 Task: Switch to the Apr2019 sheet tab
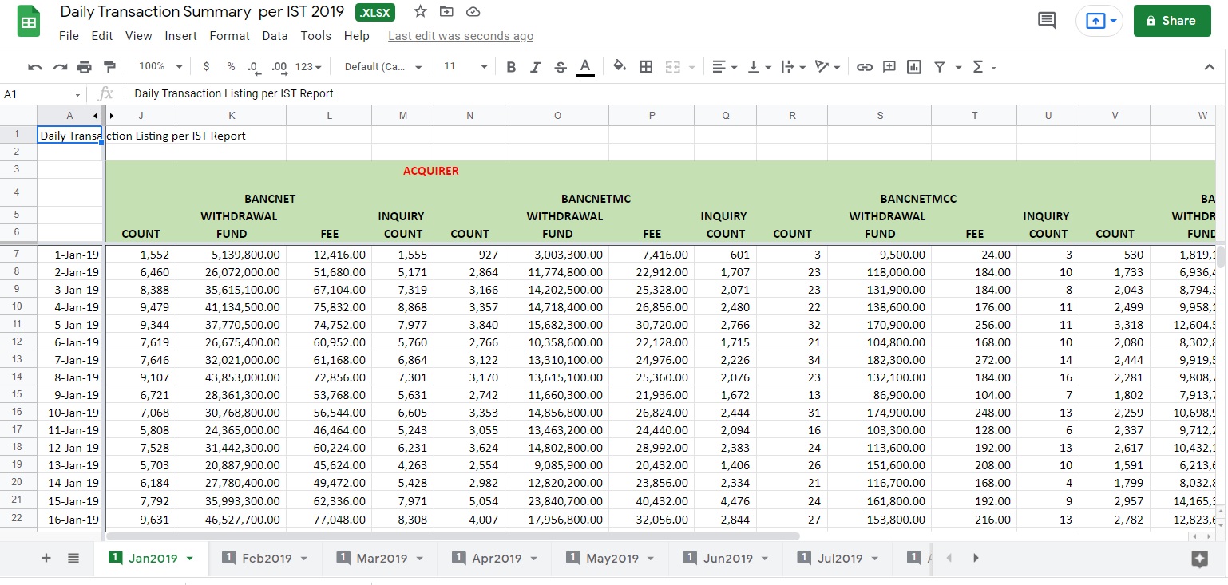[x=494, y=559]
